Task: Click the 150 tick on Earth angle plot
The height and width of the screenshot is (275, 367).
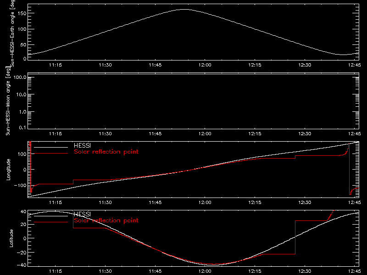Action: coord(22,13)
